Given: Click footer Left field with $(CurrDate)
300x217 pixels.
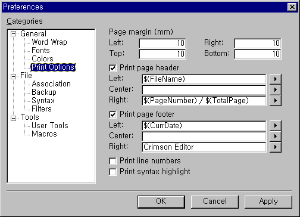Looking at the screenshot, I should (x=204, y=126).
